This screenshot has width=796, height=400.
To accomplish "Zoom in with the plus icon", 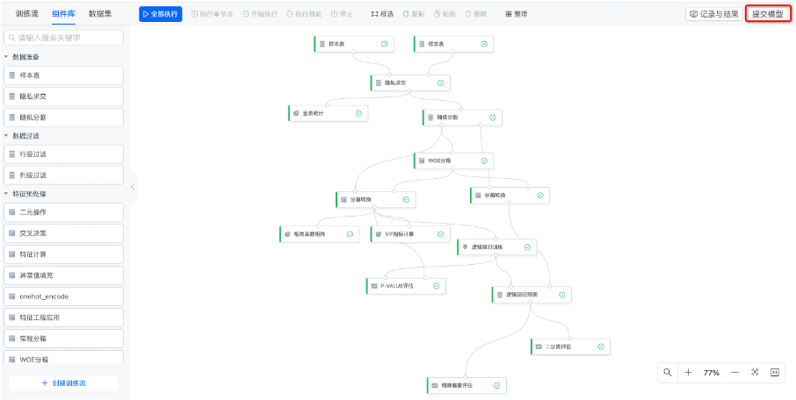I will (x=689, y=373).
